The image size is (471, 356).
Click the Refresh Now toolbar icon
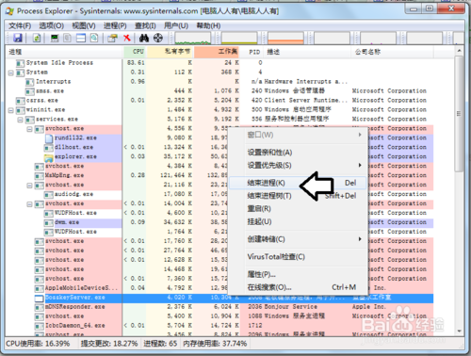click(x=37, y=39)
